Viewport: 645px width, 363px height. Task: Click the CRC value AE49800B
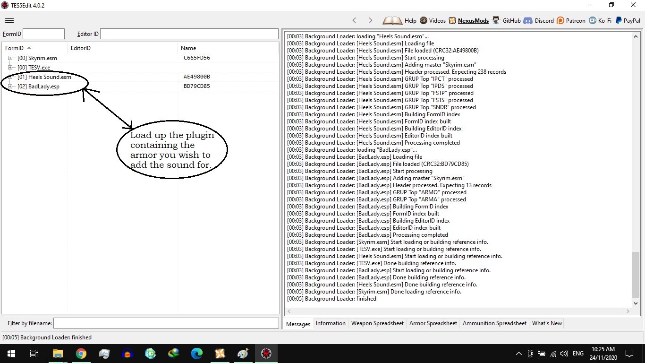coord(197,77)
